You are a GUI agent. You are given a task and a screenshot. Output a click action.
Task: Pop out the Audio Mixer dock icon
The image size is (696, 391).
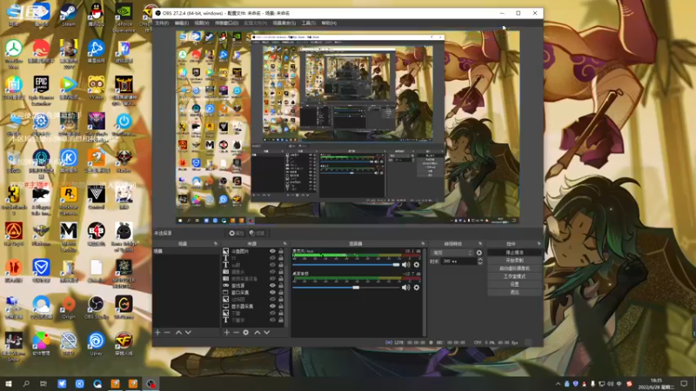click(x=423, y=243)
